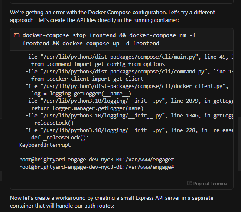Click the paragraph about the Docker Compose configuration error
This screenshot has height=212, width=241.
pos(112,16)
